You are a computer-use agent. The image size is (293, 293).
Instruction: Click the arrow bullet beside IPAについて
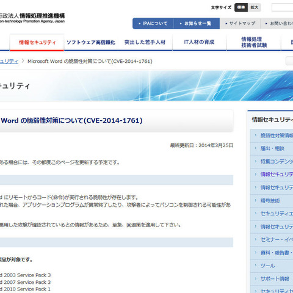click(x=140, y=24)
